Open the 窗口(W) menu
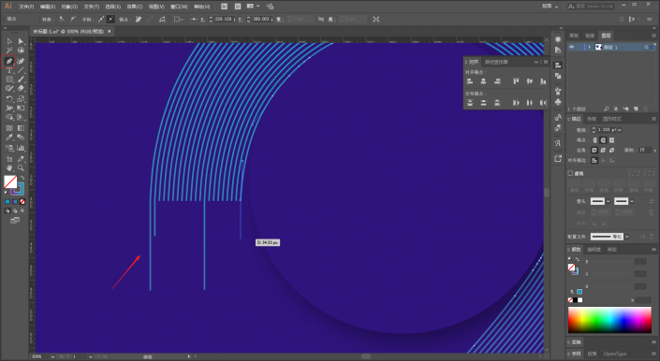660x361 pixels. tap(179, 7)
